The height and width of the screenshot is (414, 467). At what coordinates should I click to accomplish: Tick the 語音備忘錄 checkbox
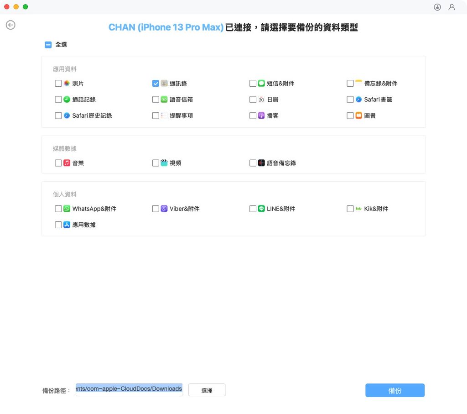[x=253, y=163]
